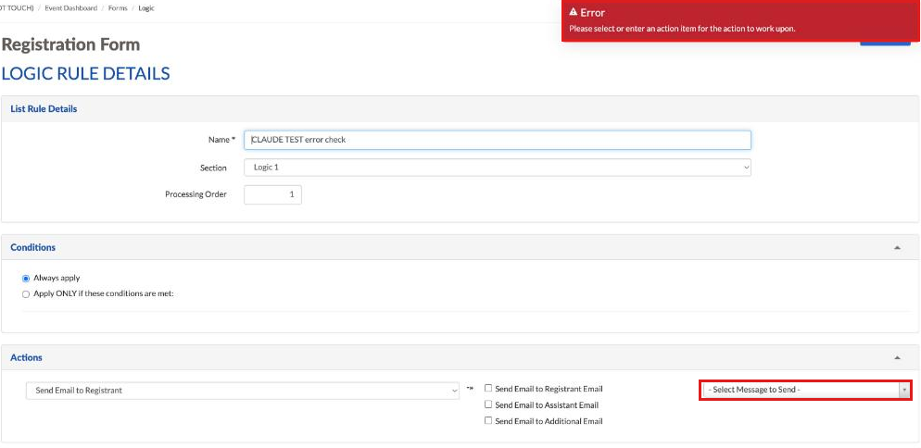The image size is (921, 448).
Task: Click the error message about action item
Action: [x=682, y=28]
